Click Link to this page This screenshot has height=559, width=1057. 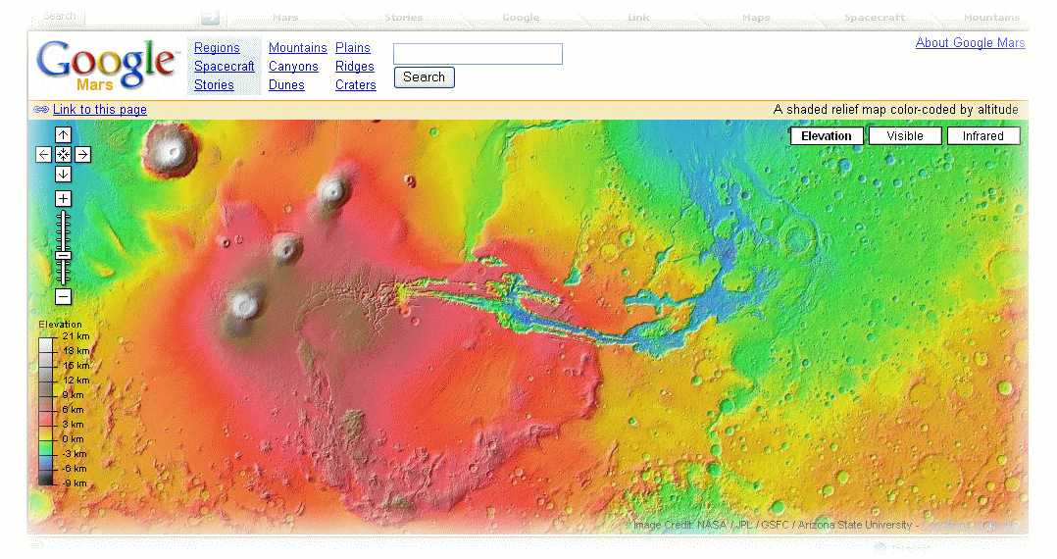click(100, 109)
